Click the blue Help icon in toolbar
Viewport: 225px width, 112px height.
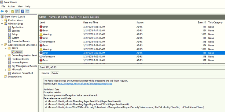click(23, 11)
